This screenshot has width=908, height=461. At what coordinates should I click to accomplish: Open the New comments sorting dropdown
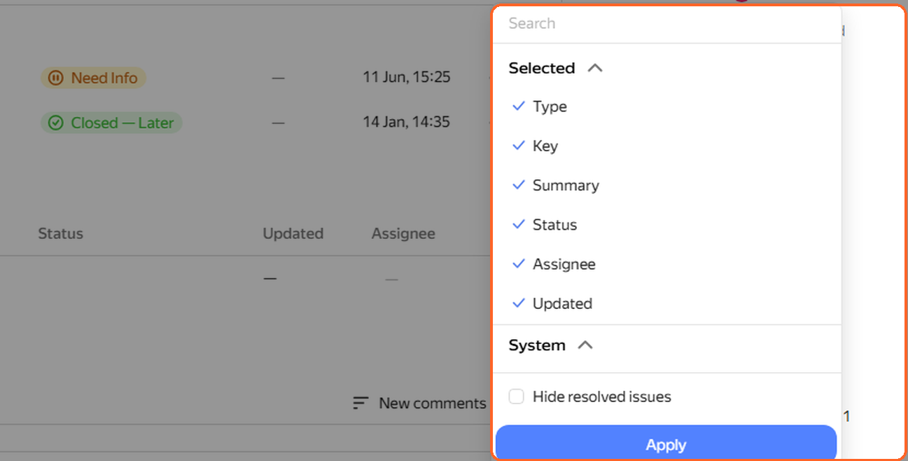pos(419,404)
